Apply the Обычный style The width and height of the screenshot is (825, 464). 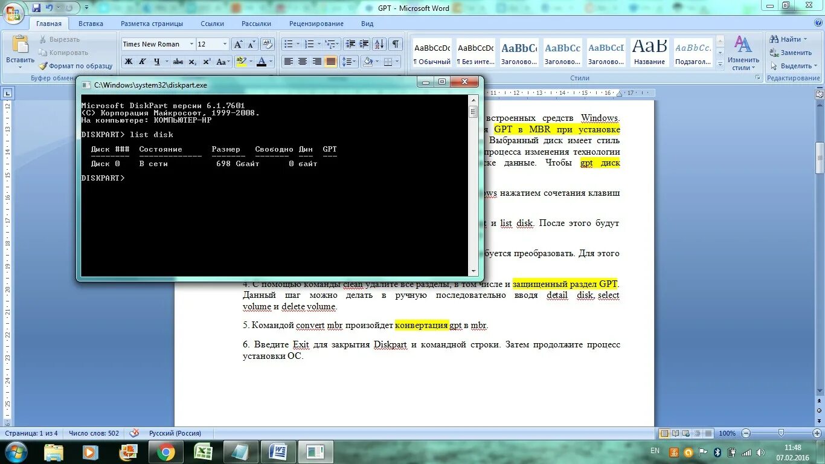pyautogui.click(x=432, y=53)
